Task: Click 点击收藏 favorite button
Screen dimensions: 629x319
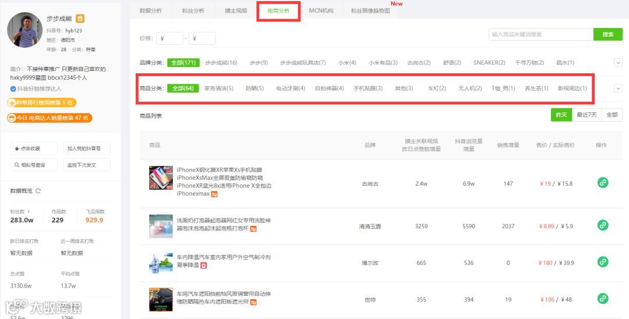Action: click(34, 148)
